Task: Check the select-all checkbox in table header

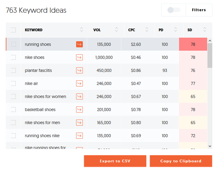Action: tap(13, 30)
